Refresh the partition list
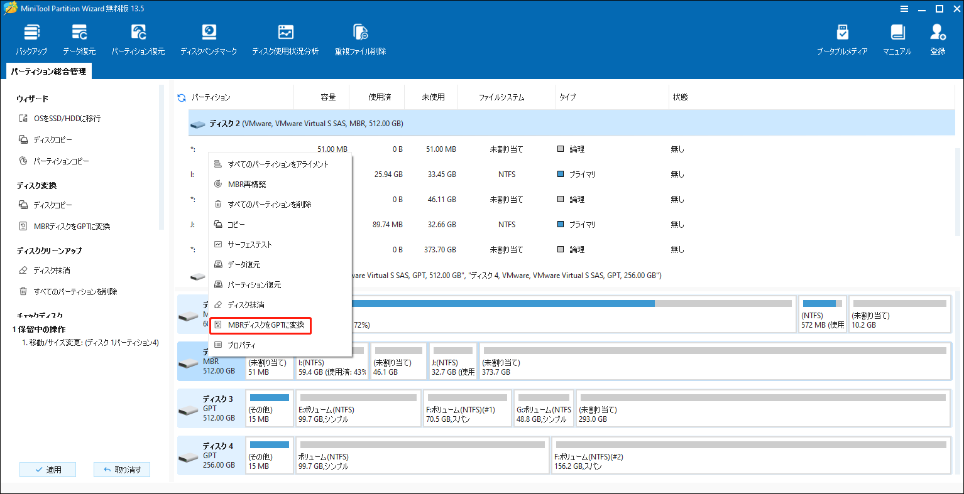This screenshot has height=494, width=964. [x=182, y=97]
